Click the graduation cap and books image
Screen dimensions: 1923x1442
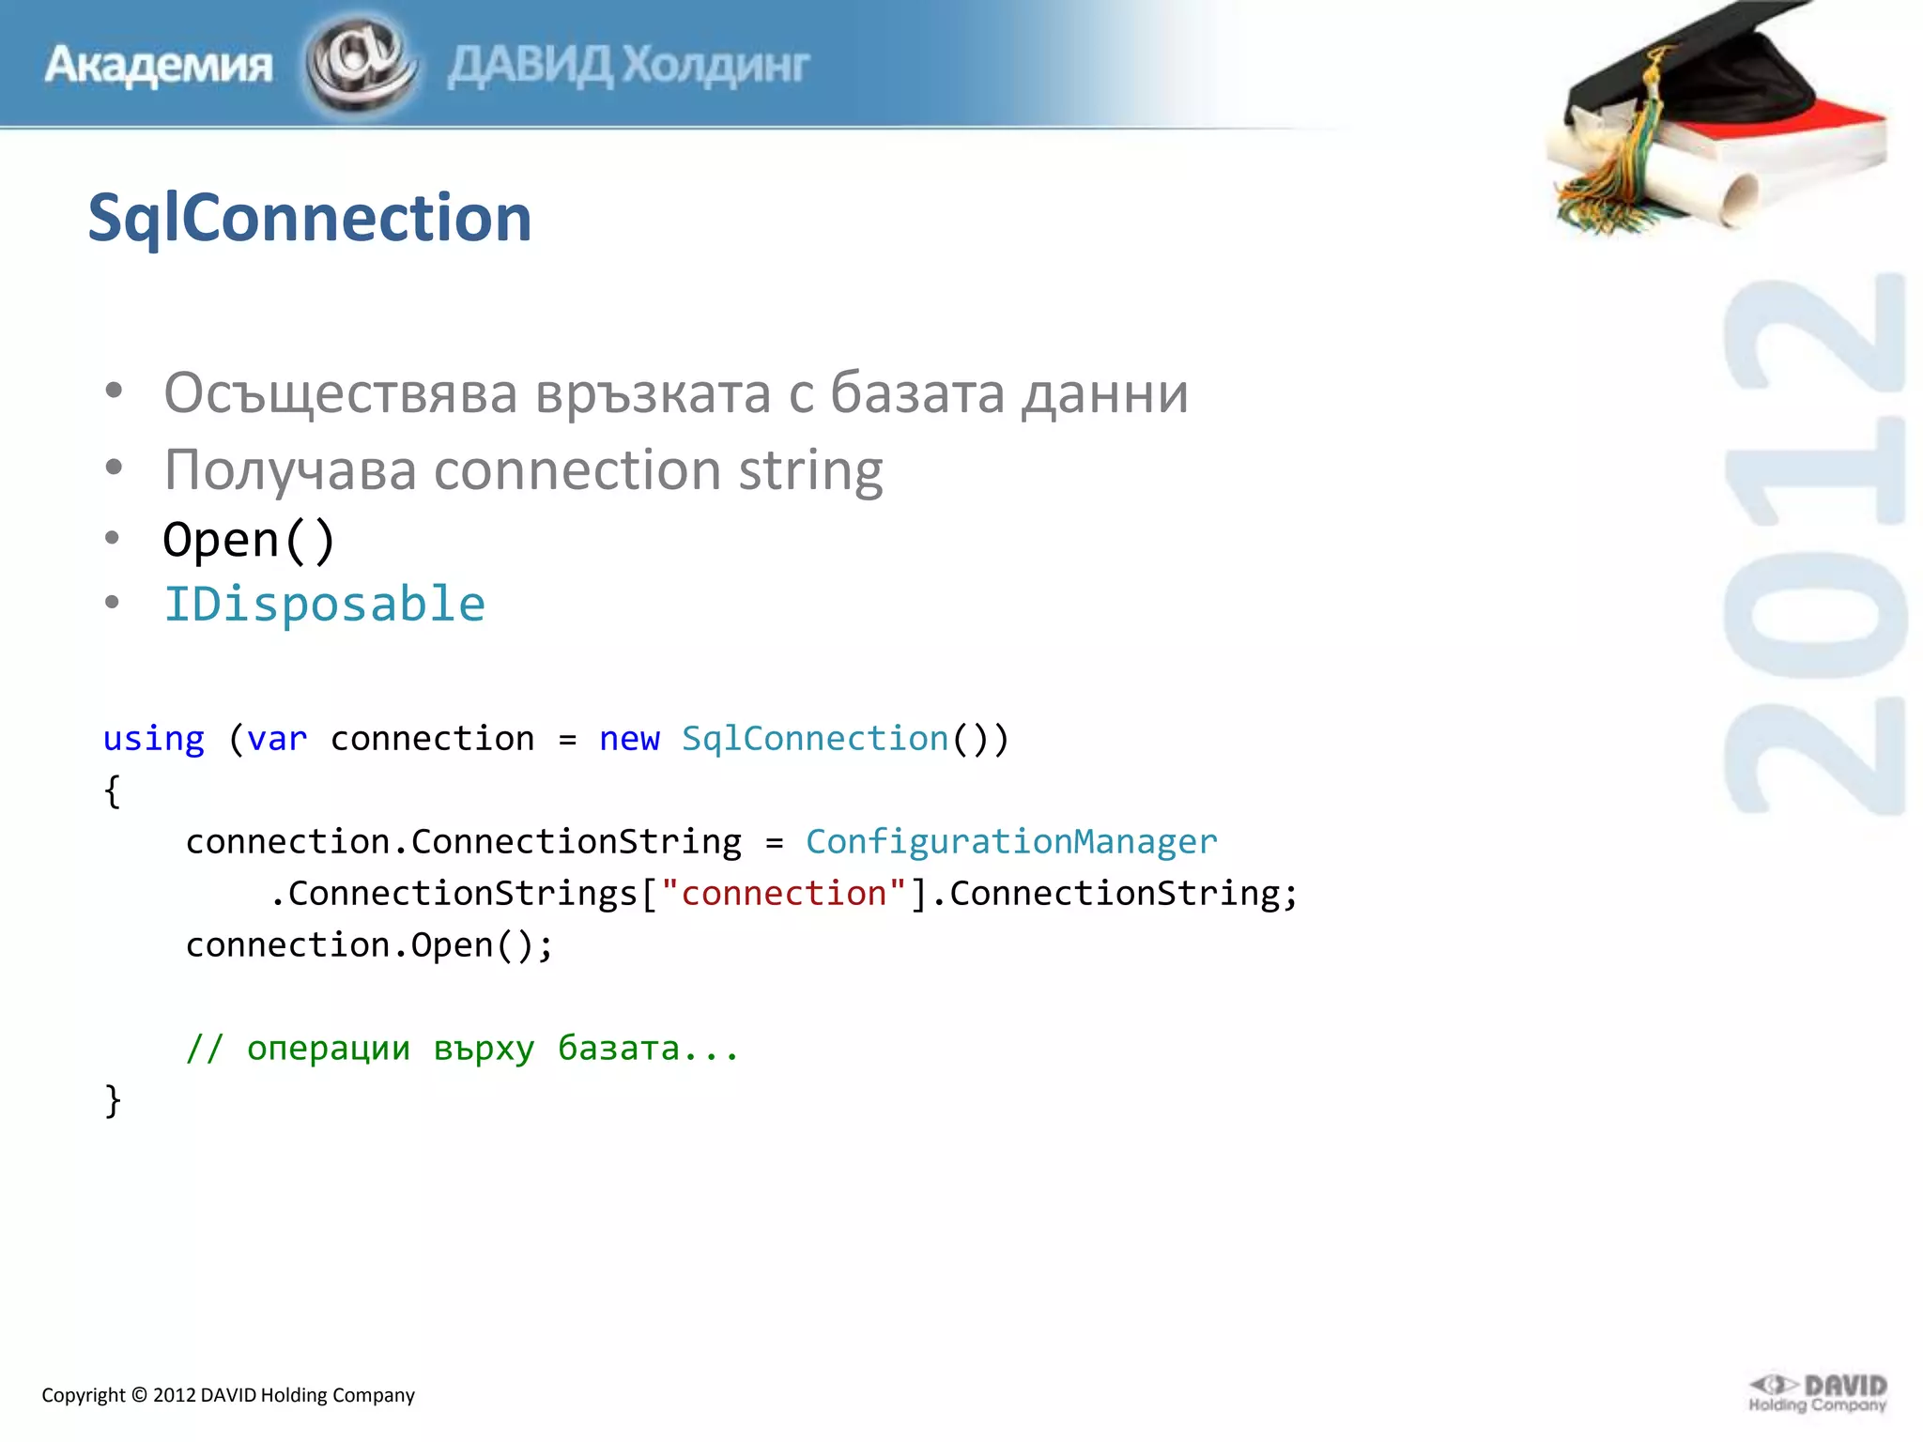[1716, 117]
